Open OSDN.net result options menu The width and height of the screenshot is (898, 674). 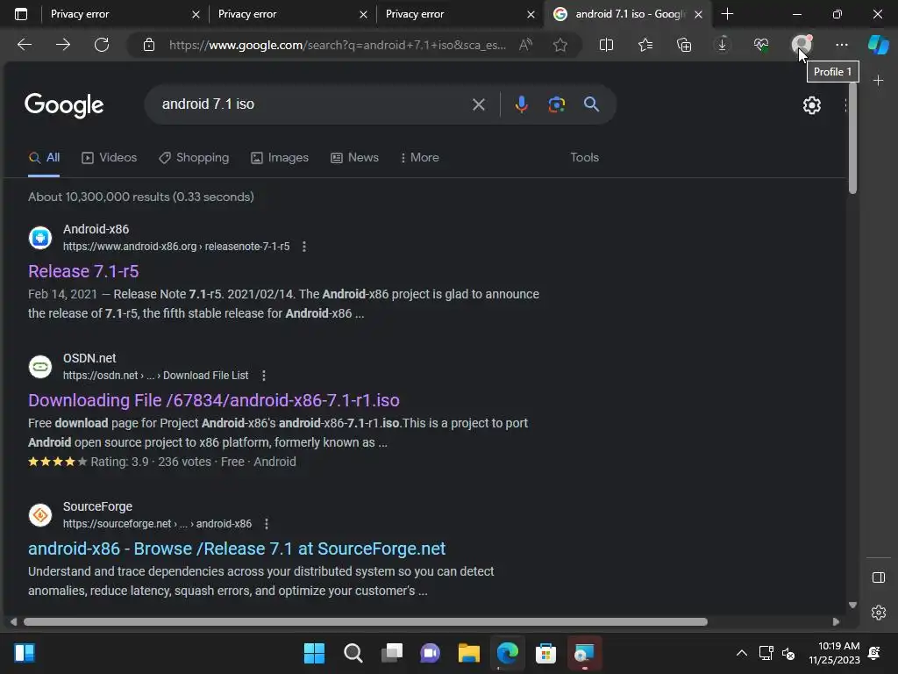[263, 376]
